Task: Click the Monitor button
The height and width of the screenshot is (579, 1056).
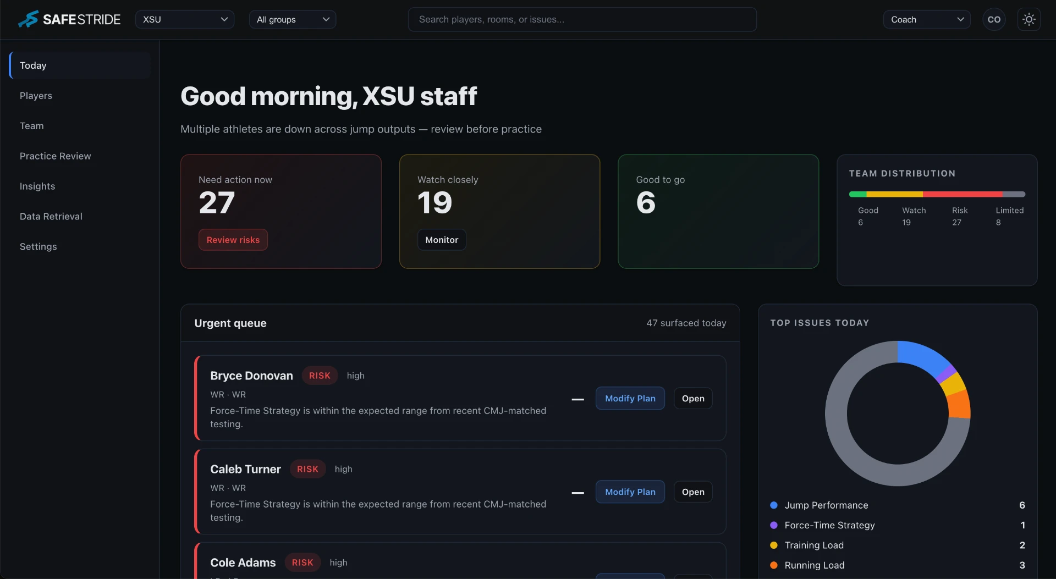Action: point(442,240)
